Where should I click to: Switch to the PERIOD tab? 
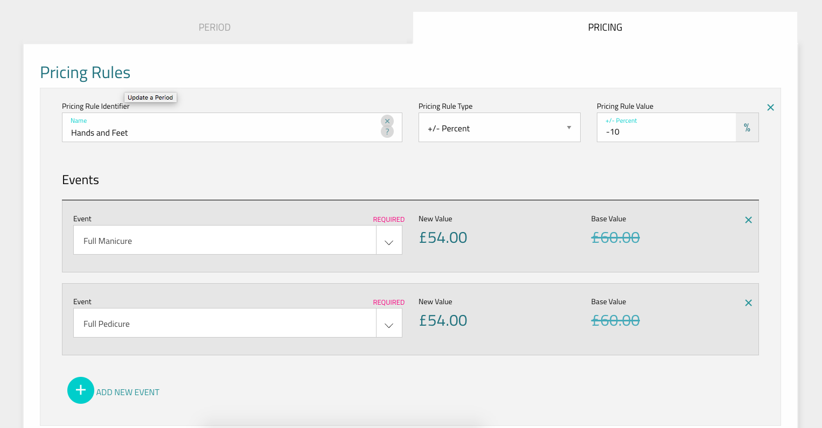coord(214,27)
